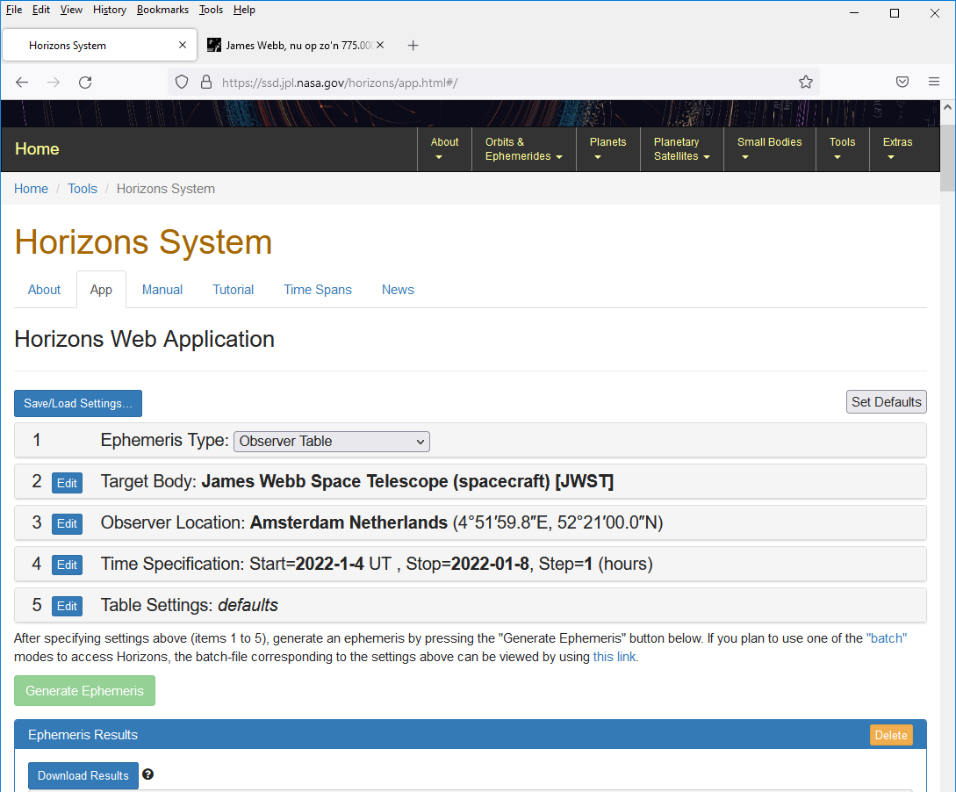Close the Horizons System tab
Image resolution: width=956 pixels, height=792 pixels.
tap(183, 45)
